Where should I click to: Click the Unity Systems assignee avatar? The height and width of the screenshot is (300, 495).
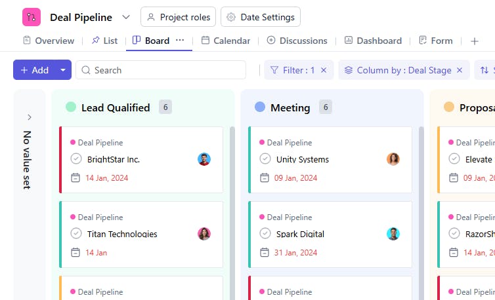393,159
